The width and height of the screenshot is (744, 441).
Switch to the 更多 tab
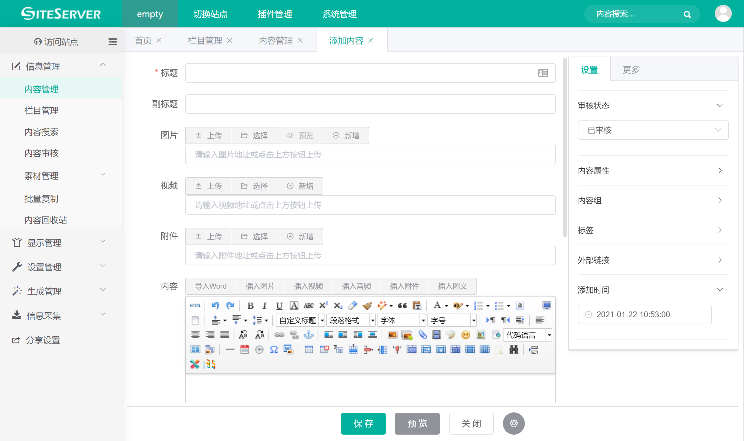click(631, 70)
